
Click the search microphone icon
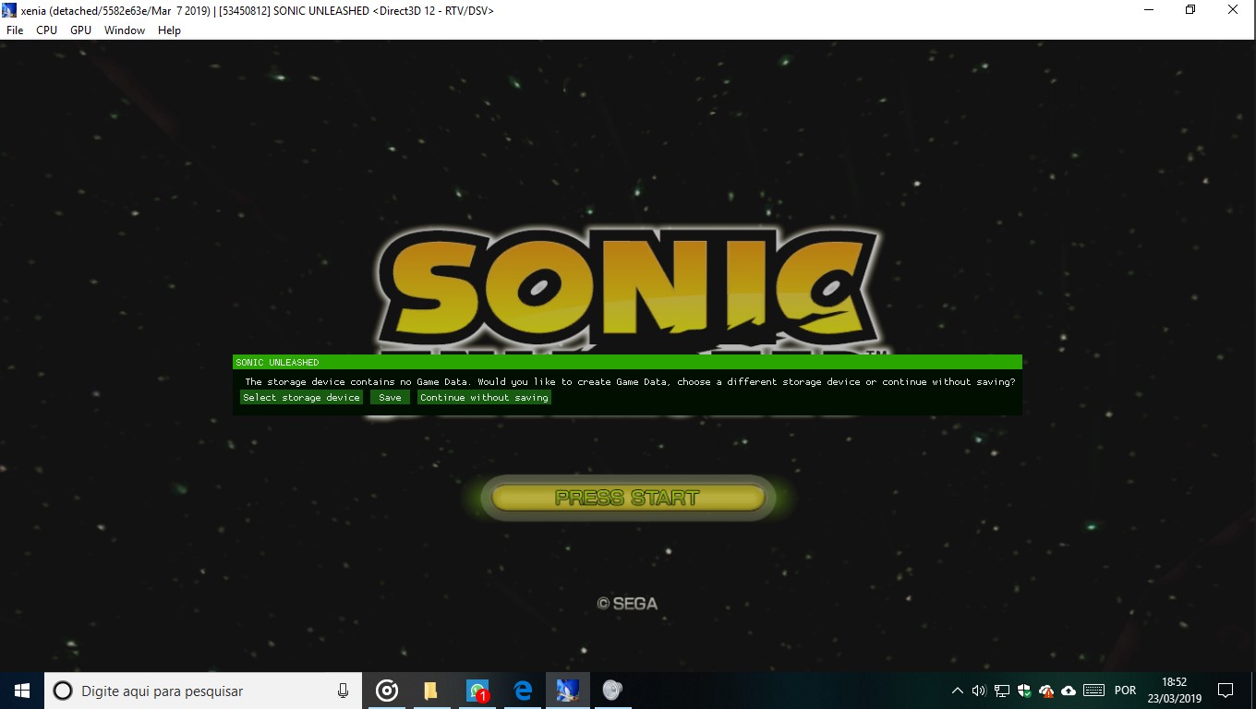(343, 691)
